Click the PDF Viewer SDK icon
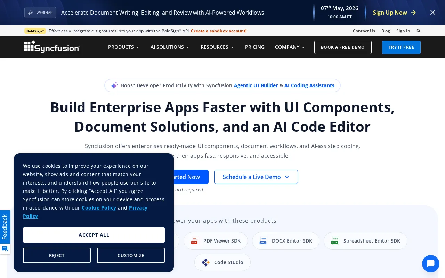 194,241
